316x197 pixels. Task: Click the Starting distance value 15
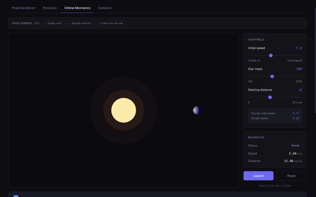(300, 90)
